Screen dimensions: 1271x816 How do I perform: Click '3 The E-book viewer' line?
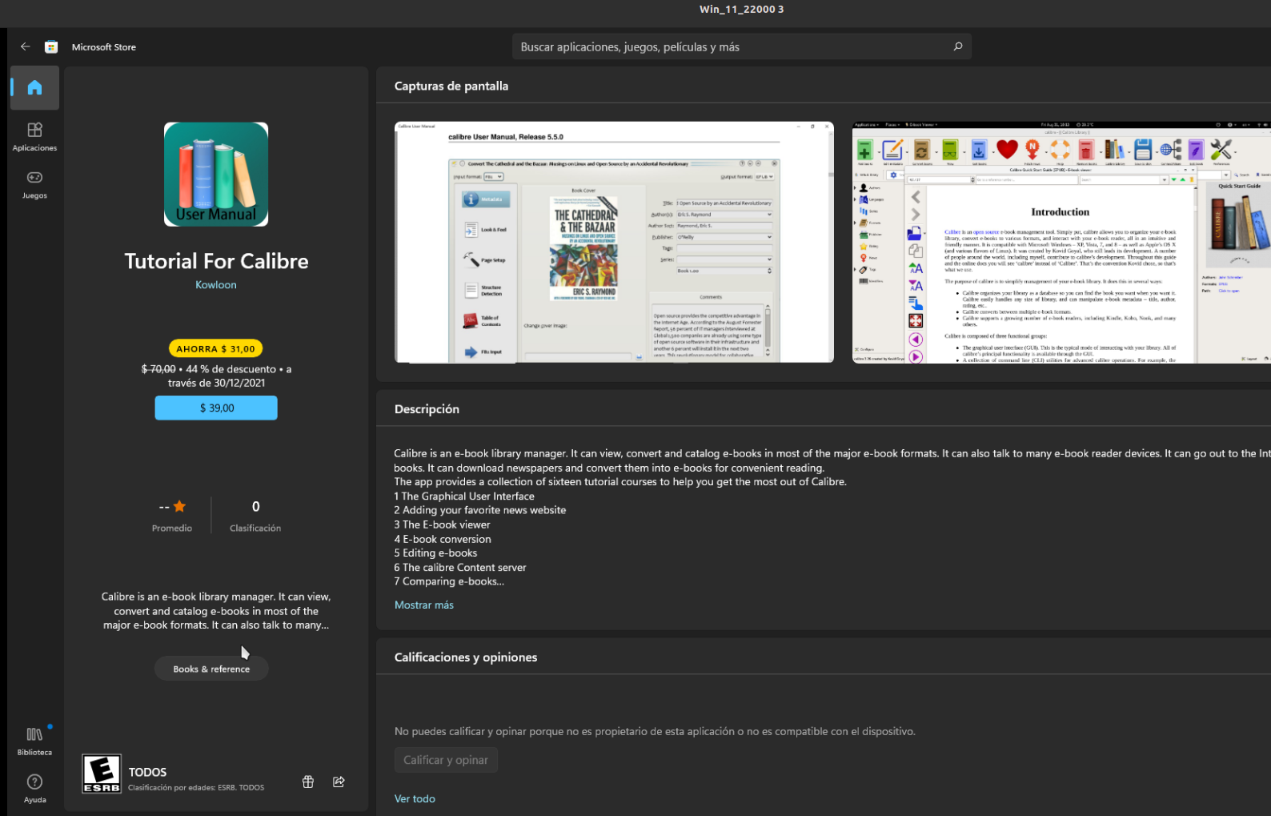pos(442,525)
